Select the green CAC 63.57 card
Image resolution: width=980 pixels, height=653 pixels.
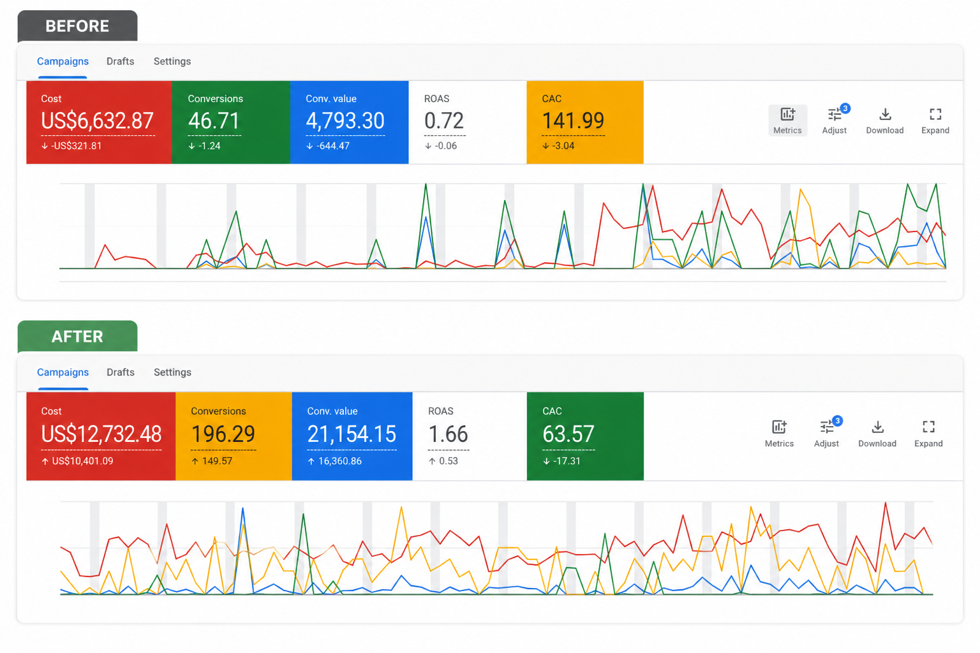[x=585, y=436]
